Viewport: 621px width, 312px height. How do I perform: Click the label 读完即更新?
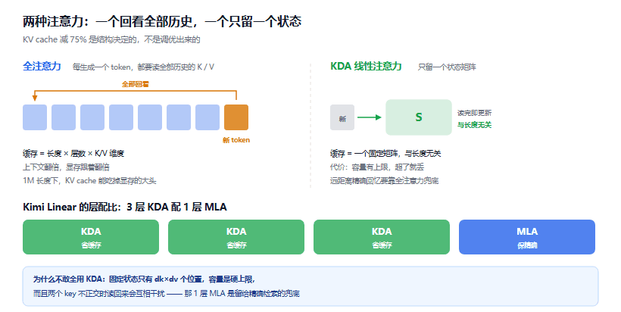coord(475,113)
